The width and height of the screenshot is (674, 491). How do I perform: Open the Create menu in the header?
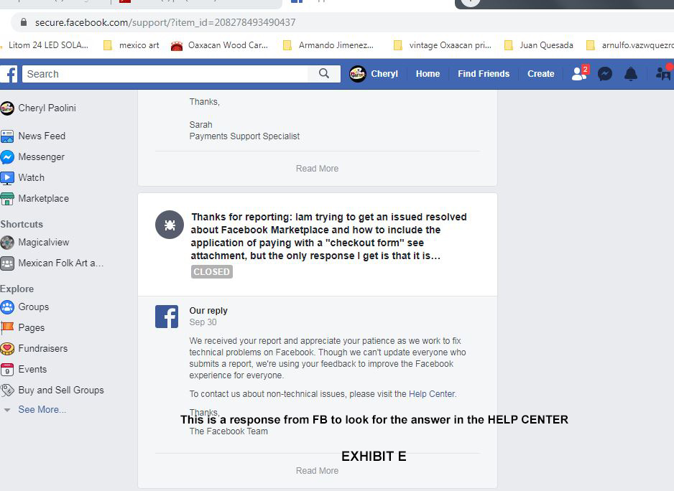[x=541, y=74]
